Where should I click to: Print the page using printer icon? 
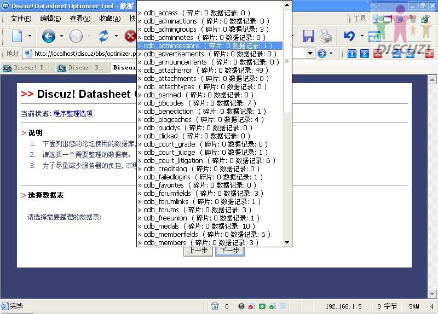click(325, 36)
